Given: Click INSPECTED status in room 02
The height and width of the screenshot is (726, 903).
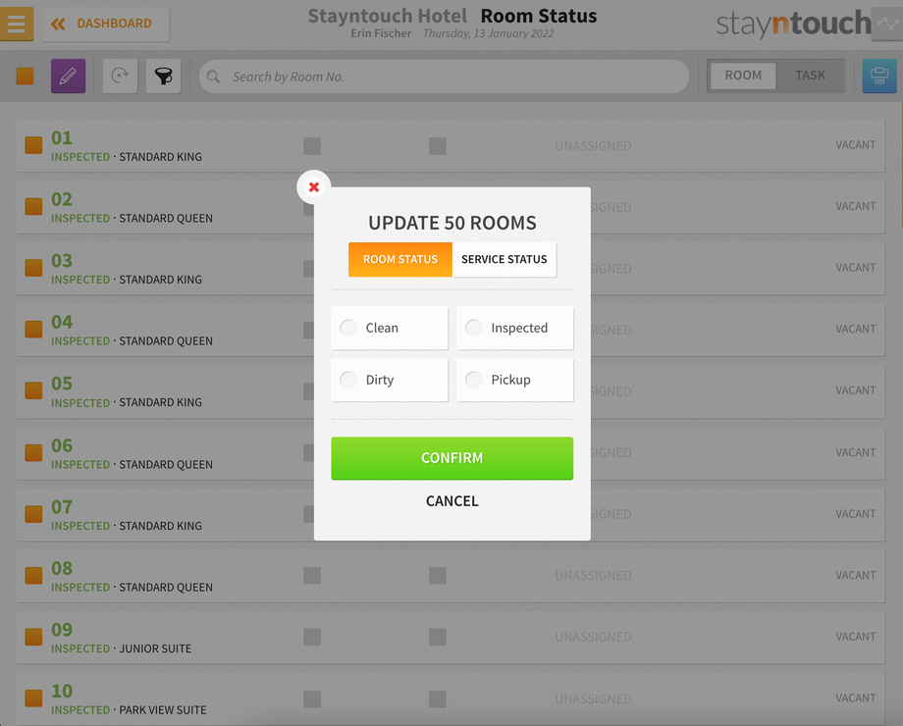Looking at the screenshot, I should [80, 219].
